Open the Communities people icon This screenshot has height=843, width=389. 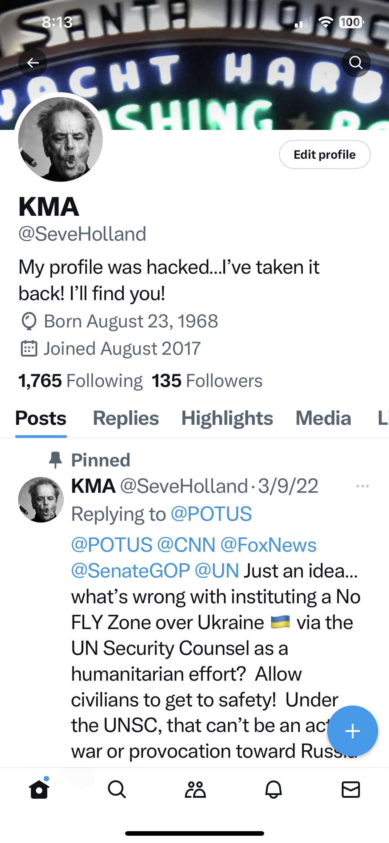[x=195, y=789]
